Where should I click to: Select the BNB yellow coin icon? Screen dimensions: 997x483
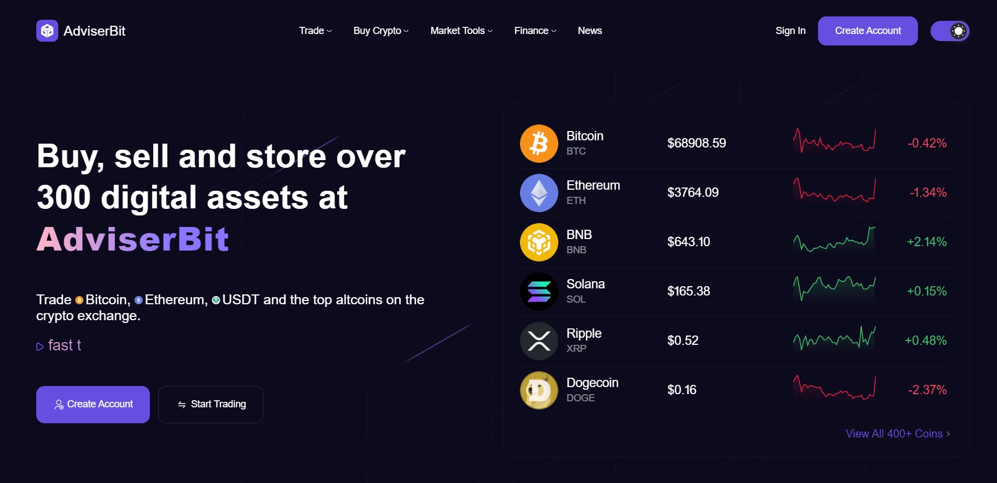(x=539, y=242)
